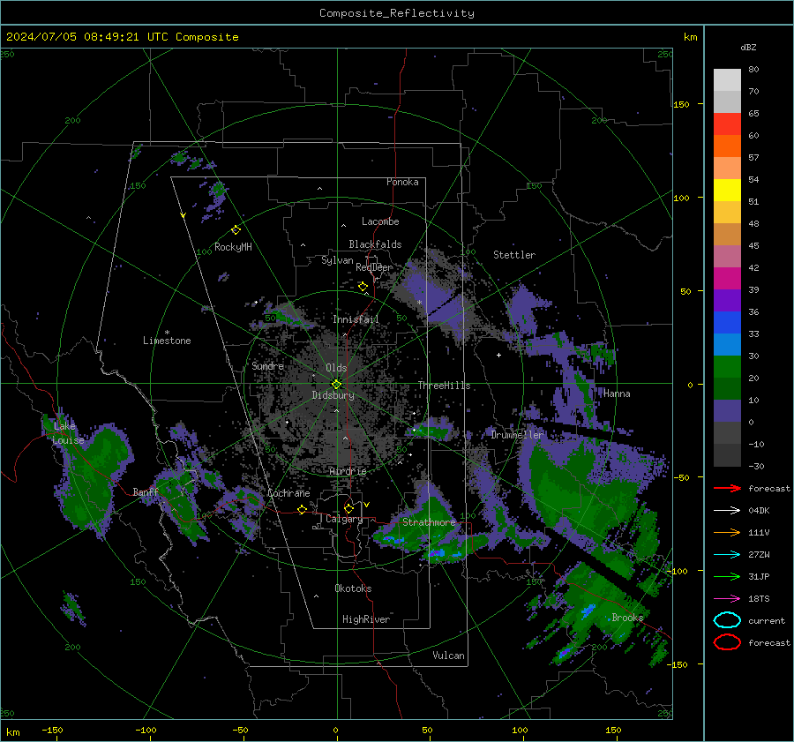This screenshot has width=794, height=742.
Task: Click the Sundre city label
Action: point(267,365)
